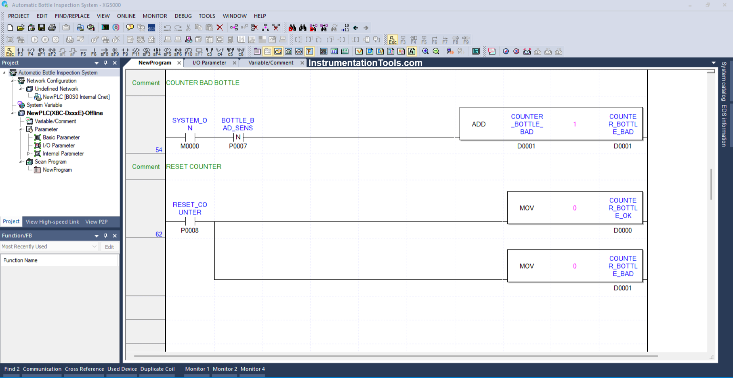The height and width of the screenshot is (378, 733).
Task: Select the Esc selection arrow ladder tool
Action: 10,51
